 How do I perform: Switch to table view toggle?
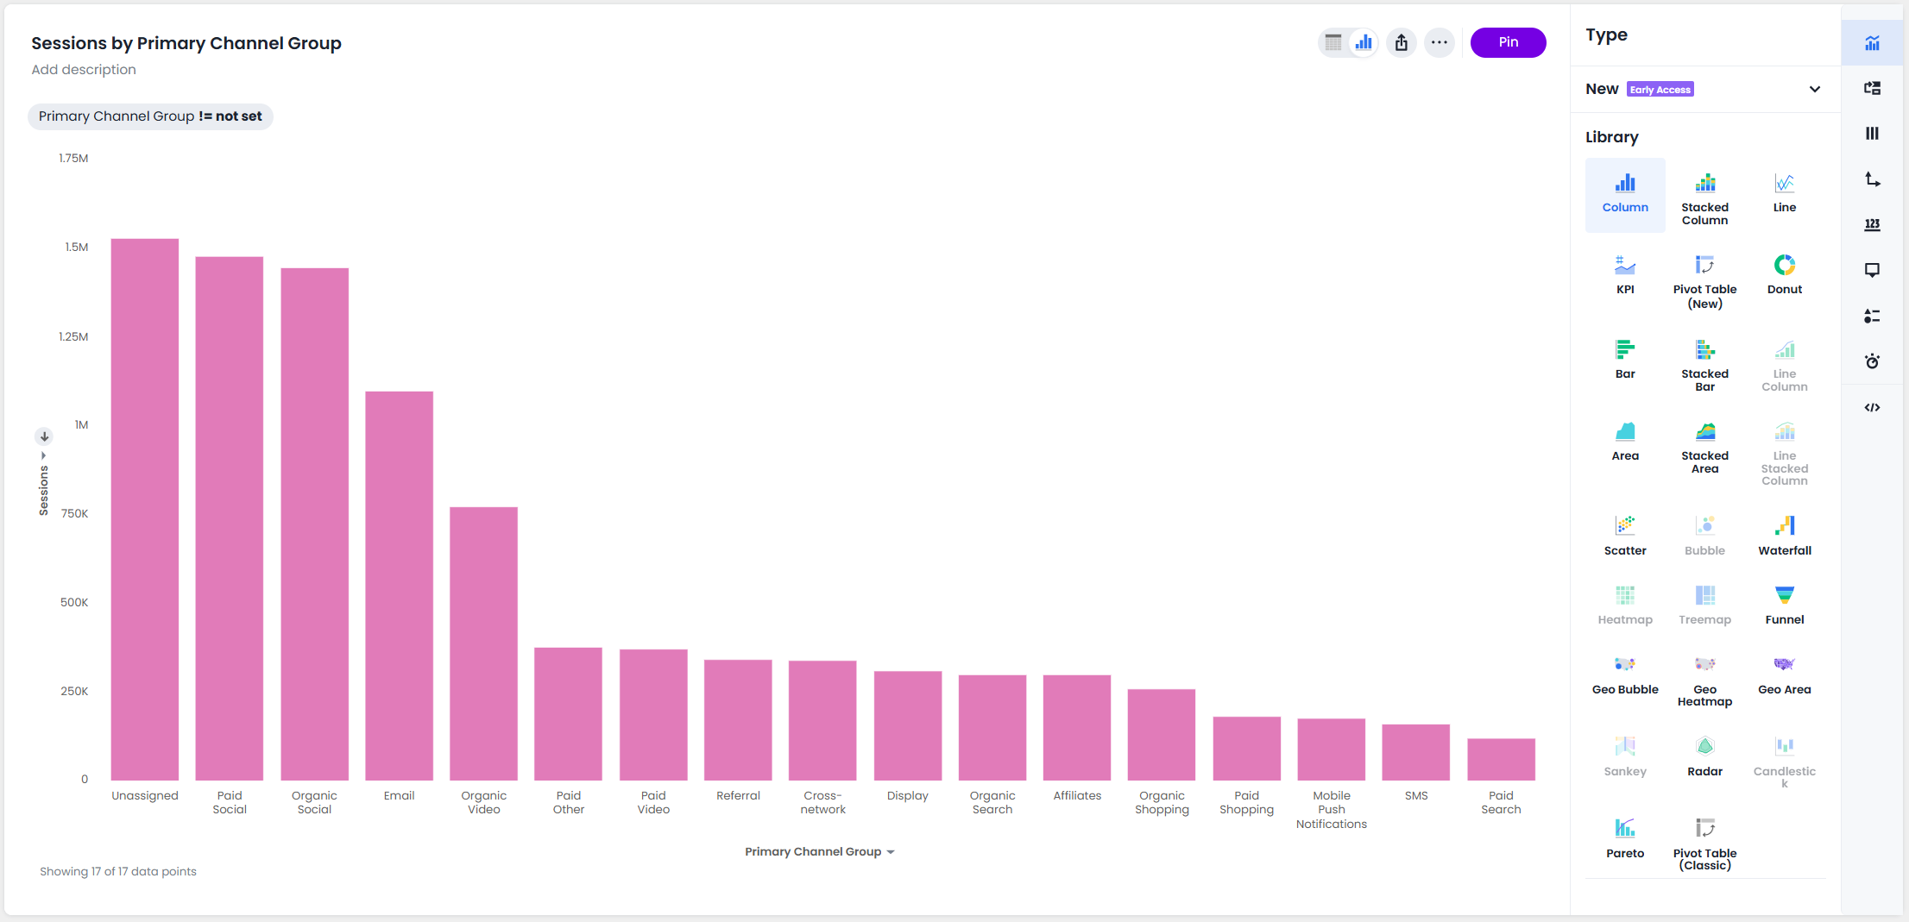point(1333,42)
